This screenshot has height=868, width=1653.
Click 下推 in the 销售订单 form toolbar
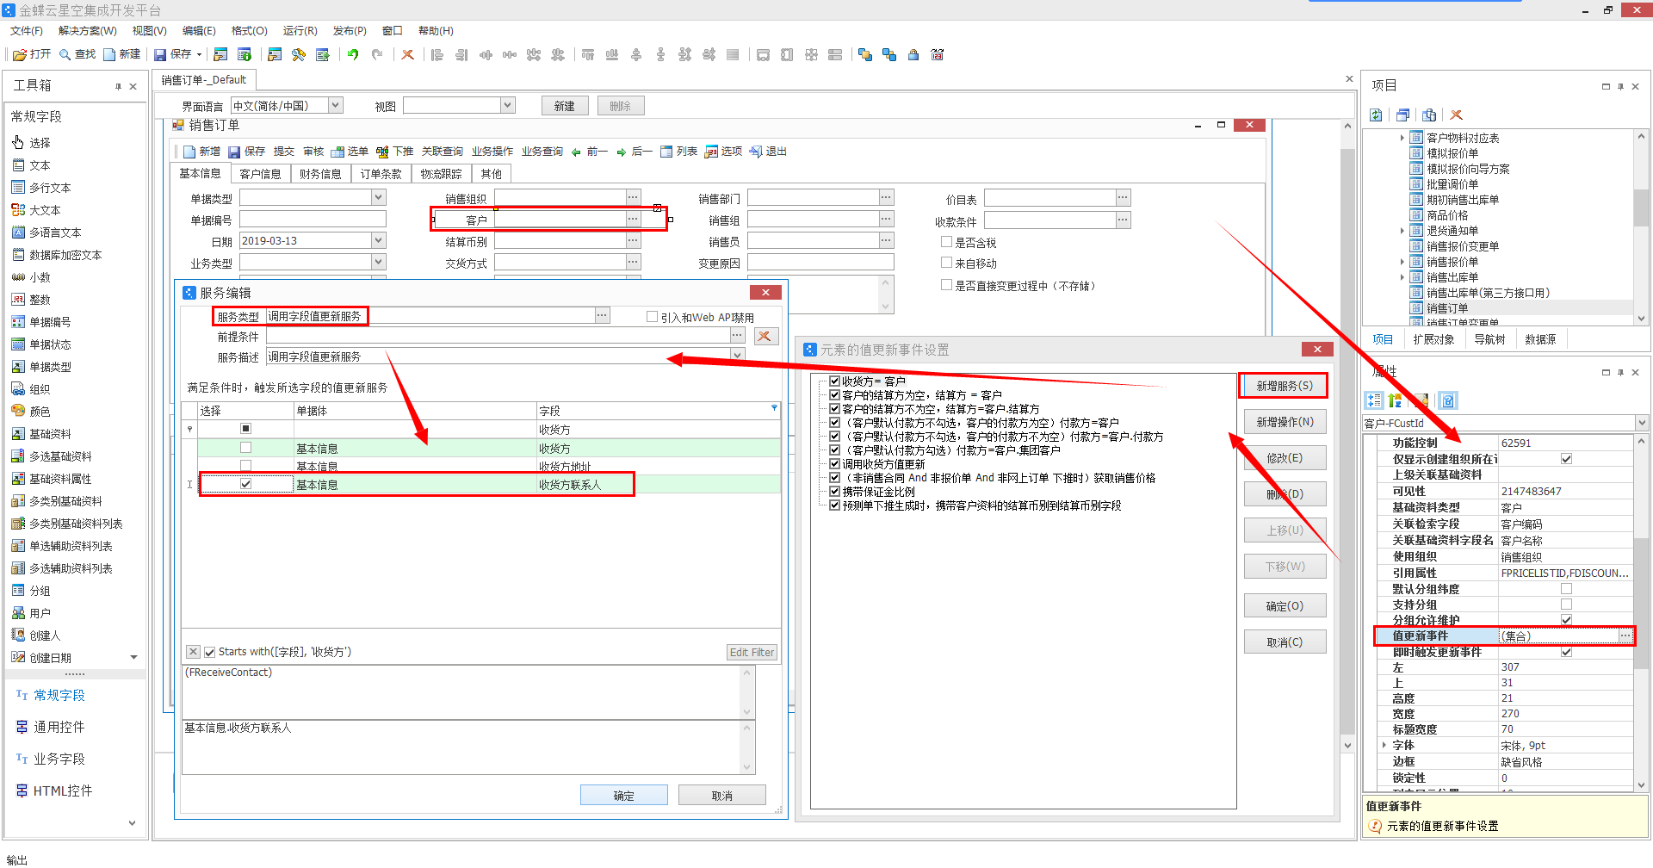[394, 152]
